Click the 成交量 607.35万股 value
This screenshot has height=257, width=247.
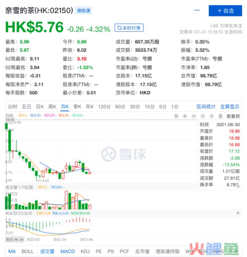pos(147,42)
